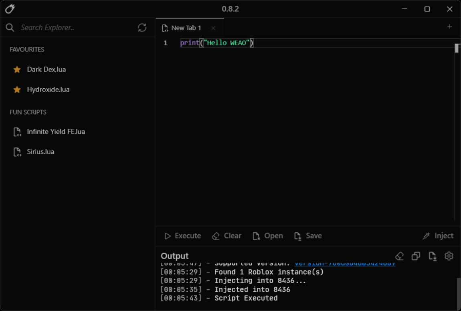Save the Output log to file
The image size is (461, 311).
(433, 256)
